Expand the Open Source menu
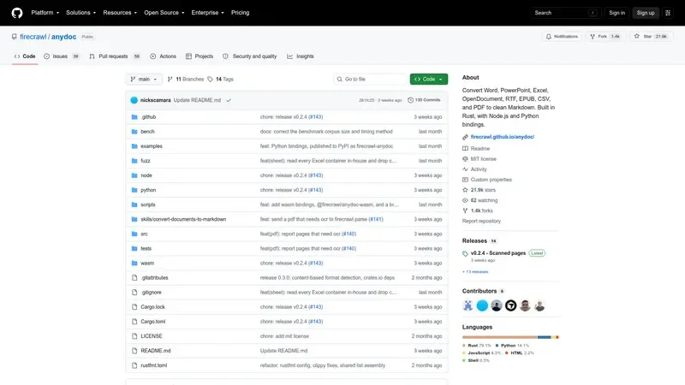This screenshot has height=385, width=685. pos(164,13)
